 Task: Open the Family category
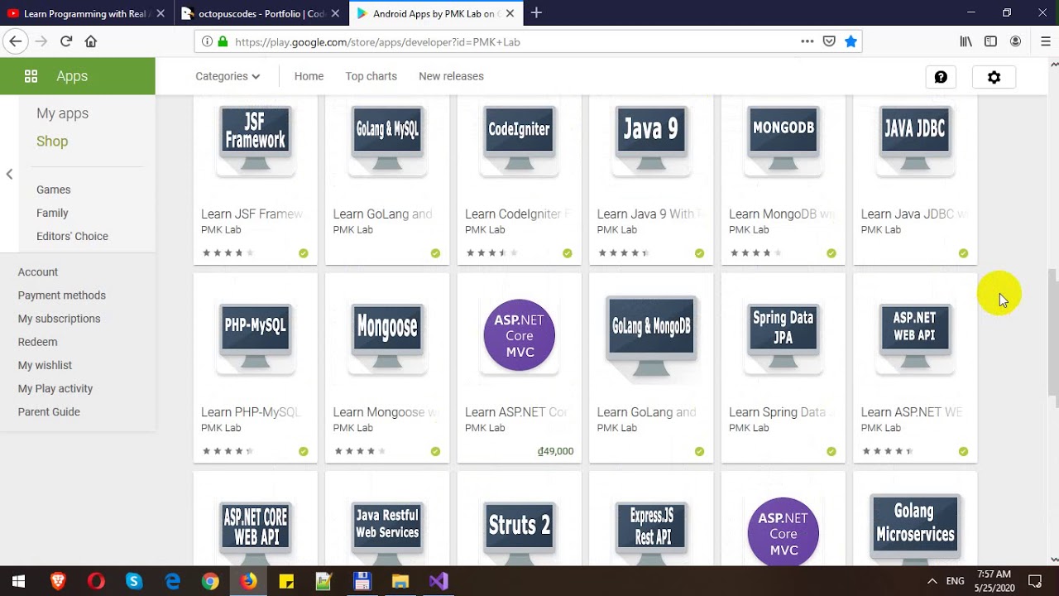(52, 213)
